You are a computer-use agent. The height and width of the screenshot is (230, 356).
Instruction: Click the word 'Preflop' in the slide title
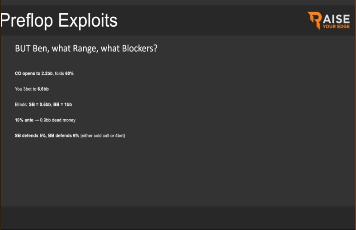point(27,21)
